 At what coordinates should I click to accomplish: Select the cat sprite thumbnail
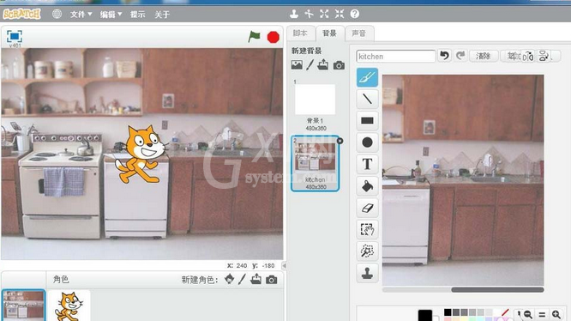[69, 306]
